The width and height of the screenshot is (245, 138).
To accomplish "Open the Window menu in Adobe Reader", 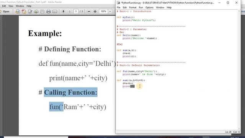I will coord(20,6).
